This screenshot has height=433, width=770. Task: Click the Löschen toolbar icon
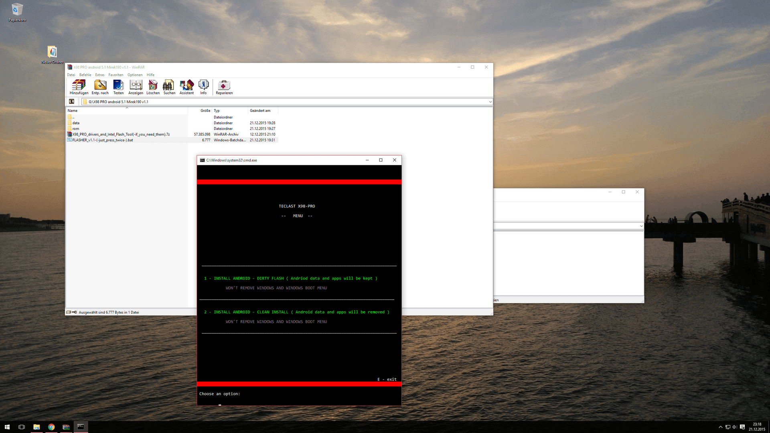[x=153, y=87]
